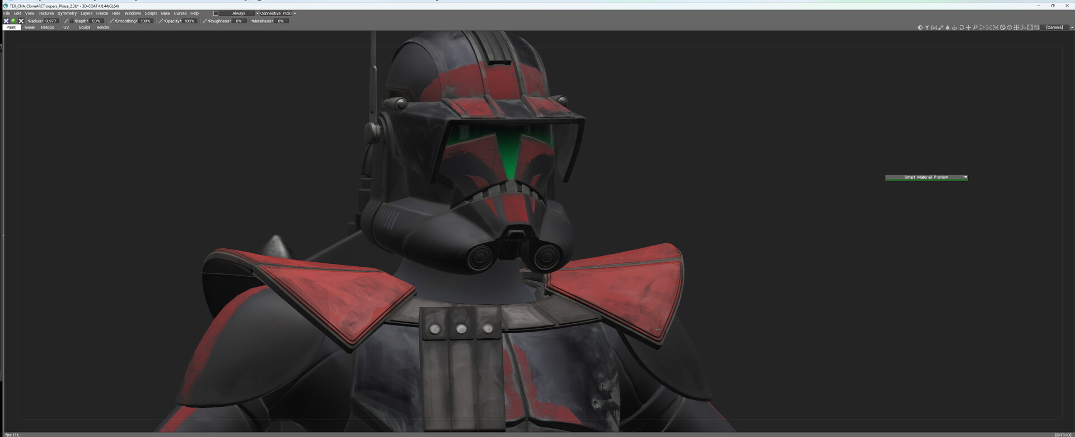1075x437 pixels.
Task: Click the arrow right of [Camera]
Action: coord(1072,27)
